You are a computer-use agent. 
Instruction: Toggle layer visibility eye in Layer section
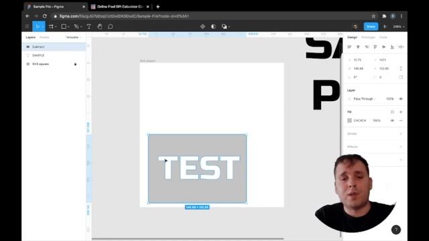[x=401, y=99]
